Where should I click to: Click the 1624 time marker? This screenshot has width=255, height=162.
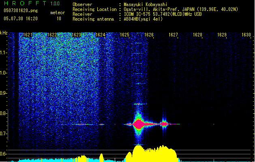101,35
